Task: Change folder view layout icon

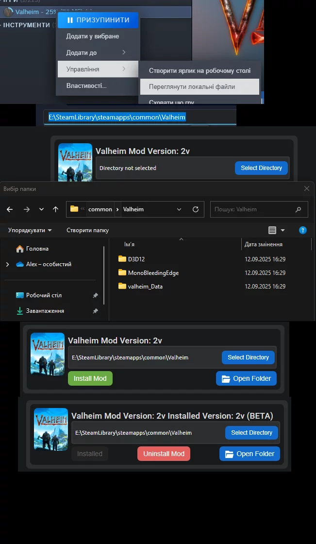Action: [x=272, y=230]
